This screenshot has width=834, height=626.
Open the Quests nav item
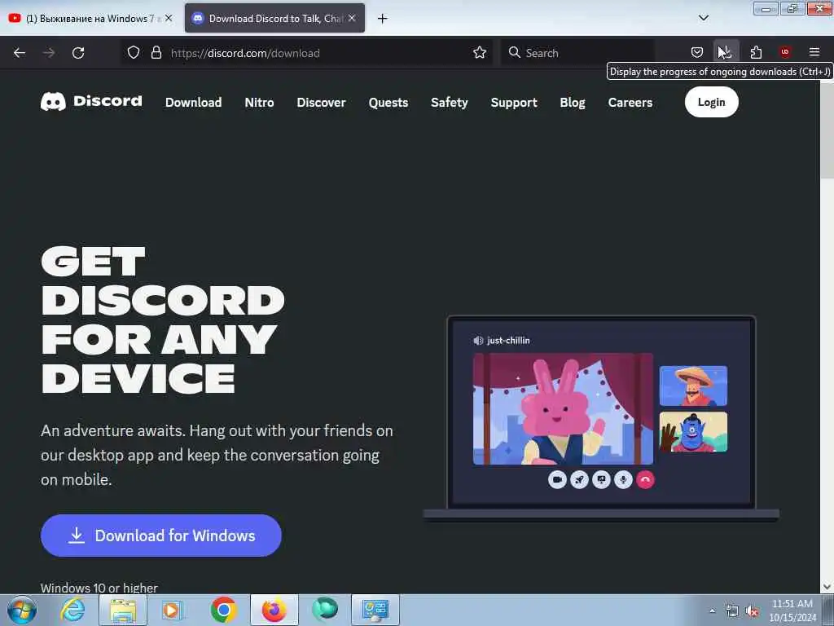[388, 102]
